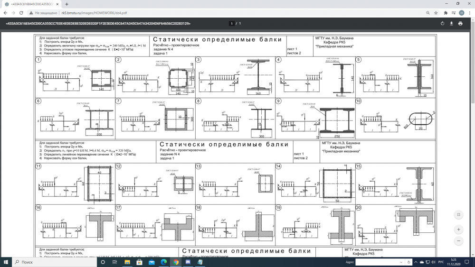Click the fit to page button

tap(458, 214)
